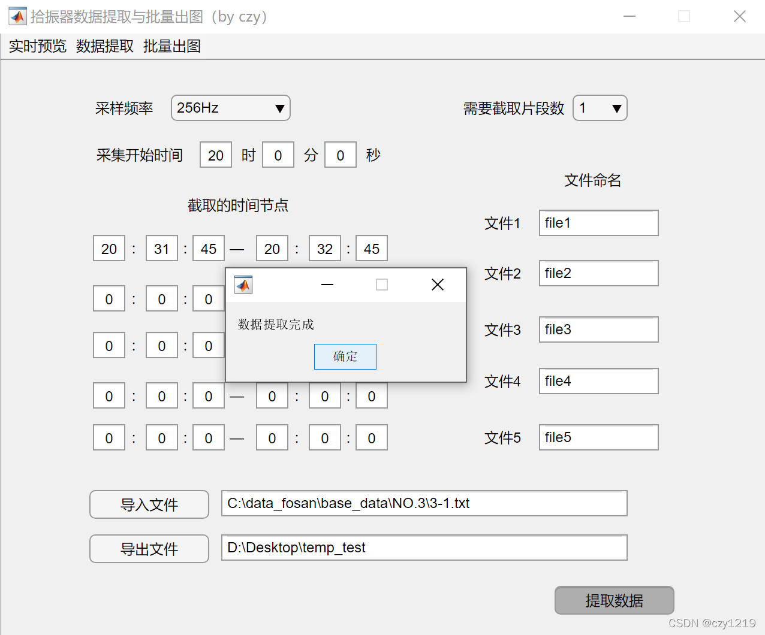This screenshot has height=635, width=765.
Task: Open the 采样频率 256Hz dropdown
Action: click(x=231, y=108)
